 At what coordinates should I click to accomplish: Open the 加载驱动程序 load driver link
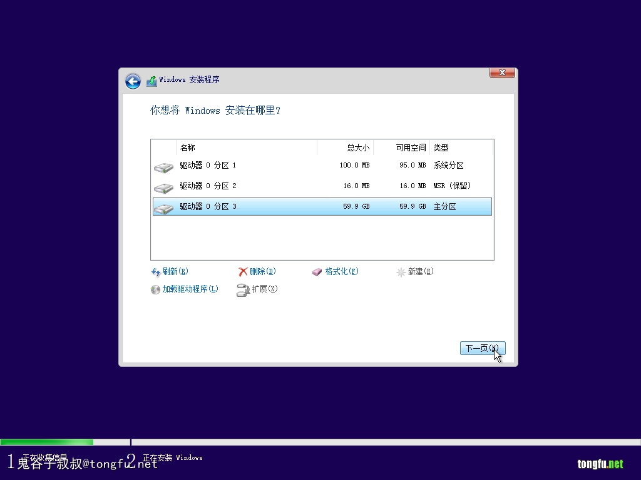pos(190,289)
